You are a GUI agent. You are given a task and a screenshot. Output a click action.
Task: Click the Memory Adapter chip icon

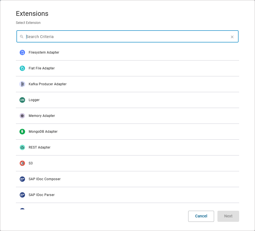(22, 116)
